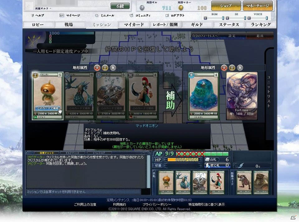Click the icon beside コミュニティ
The width and height of the screenshot is (299, 222).
131,16
